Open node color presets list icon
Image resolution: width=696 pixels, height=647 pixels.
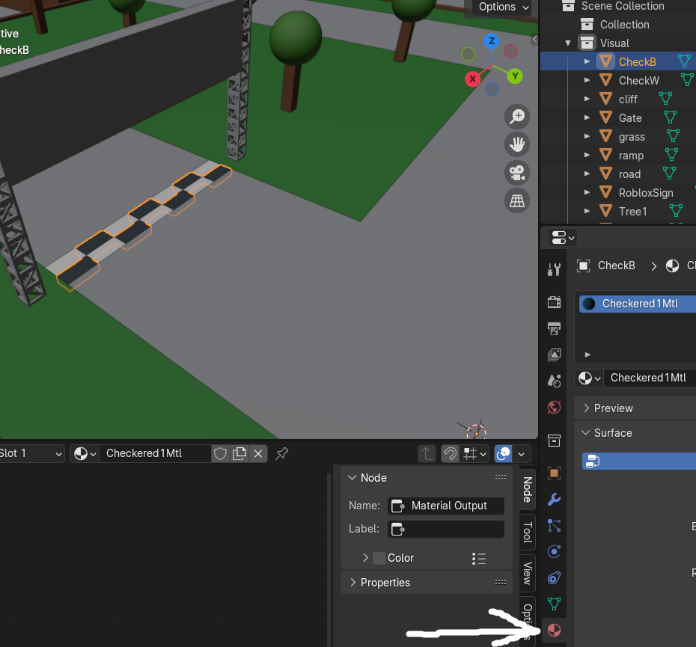click(479, 558)
